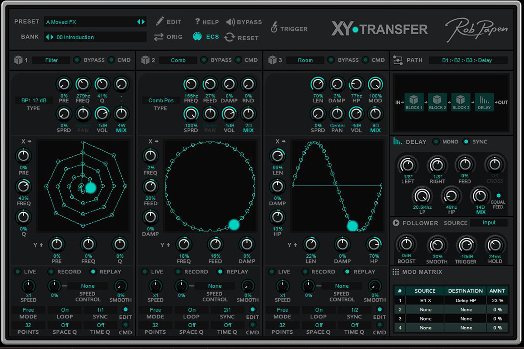Screen dimensions: 524x349
Task: Click the Delay HP destination cell in Mod Matrix
Action: (x=466, y=301)
